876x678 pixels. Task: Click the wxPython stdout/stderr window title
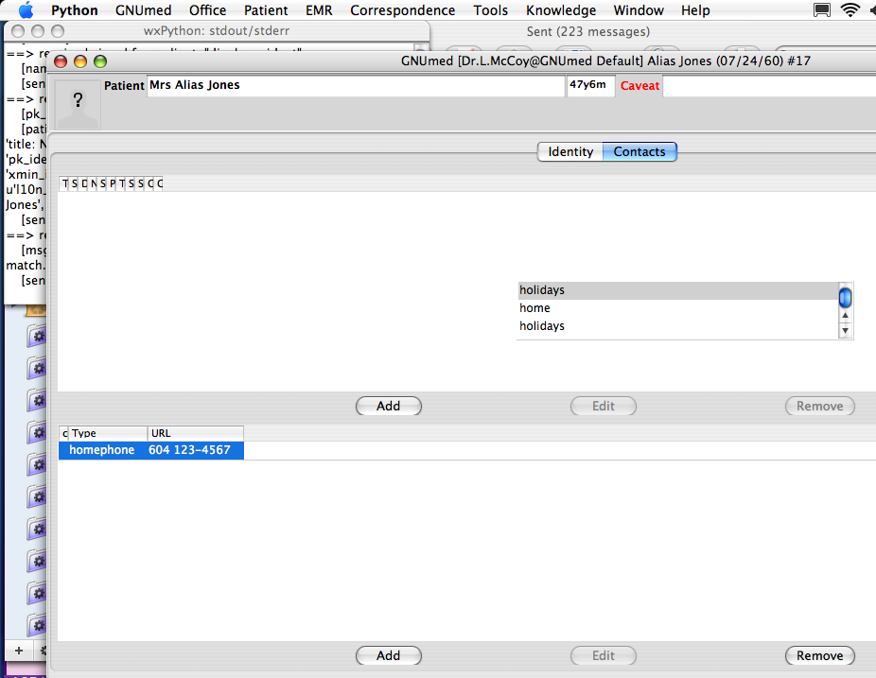click(217, 31)
